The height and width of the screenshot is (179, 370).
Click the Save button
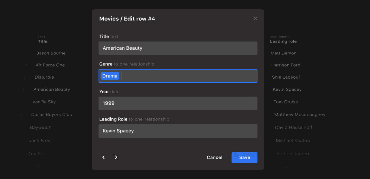244,157
